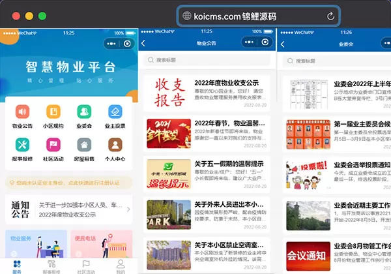391x274 pixels.
Task: Click the green window zoom button
Action: coord(42,16)
